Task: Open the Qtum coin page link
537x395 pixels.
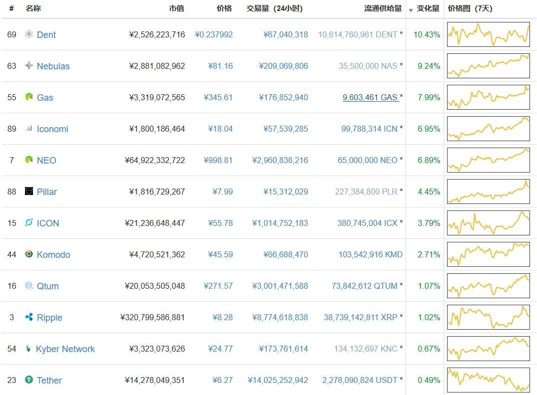Action: (47, 286)
